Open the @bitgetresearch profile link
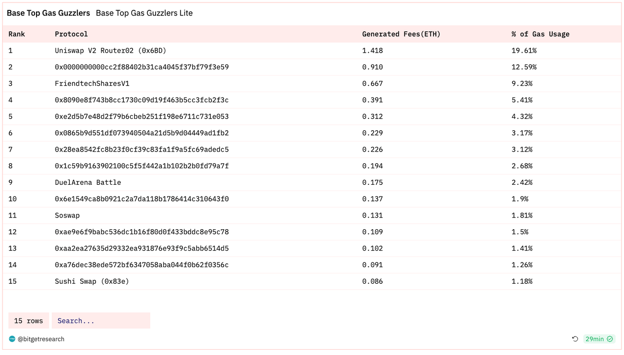This screenshot has width=624, height=355. coord(41,339)
